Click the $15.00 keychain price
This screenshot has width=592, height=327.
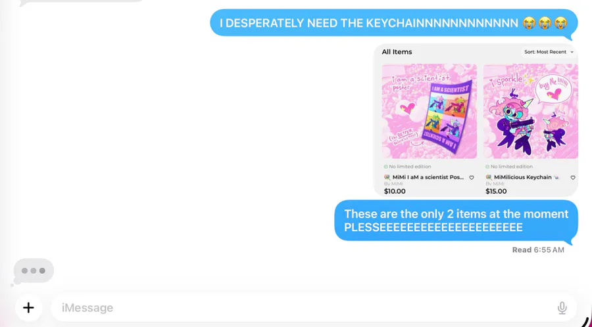[496, 191]
